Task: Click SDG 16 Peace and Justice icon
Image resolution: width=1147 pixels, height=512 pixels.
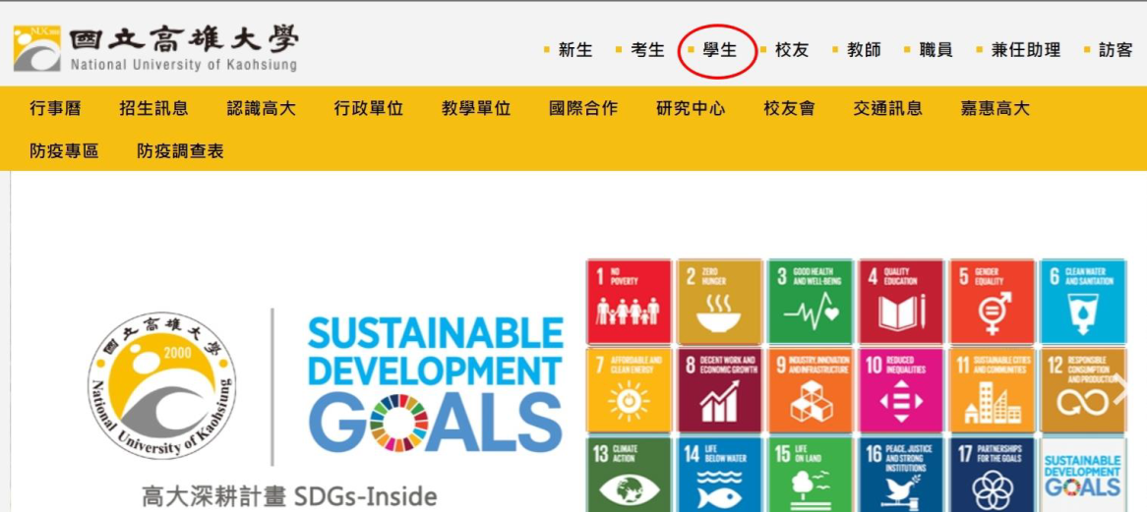Action: (x=900, y=474)
